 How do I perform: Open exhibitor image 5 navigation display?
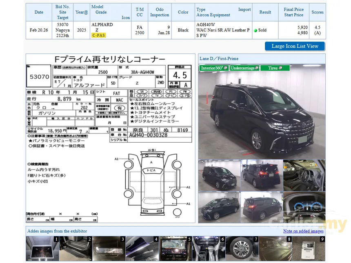pyautogui.click(x=175, y=249)
